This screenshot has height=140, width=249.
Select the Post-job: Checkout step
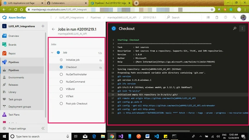(76, 104)
